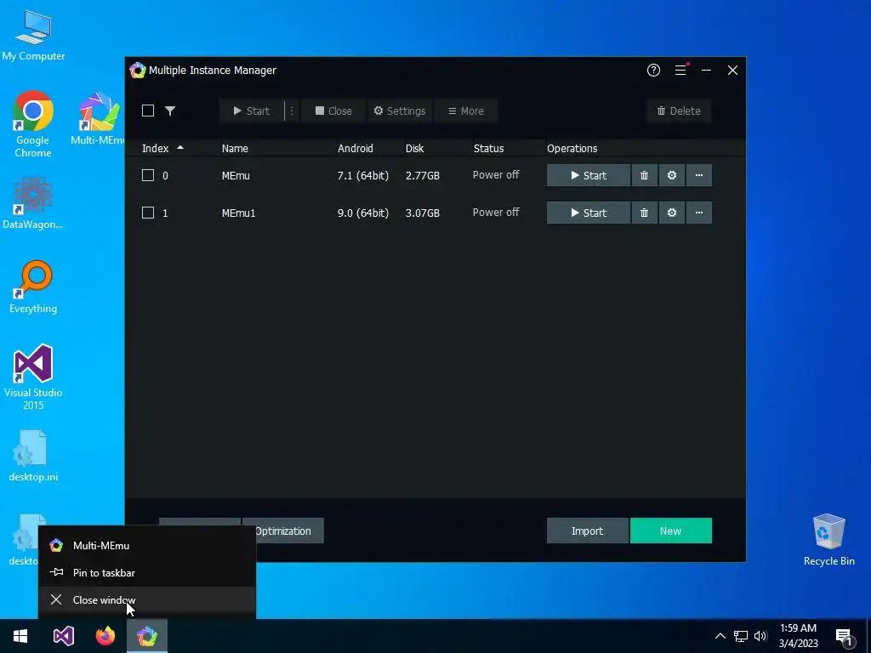The width and height of the screenshot is (871, 653).
Task: Click the 2.77GB disk value
Action: coord(422,175)
